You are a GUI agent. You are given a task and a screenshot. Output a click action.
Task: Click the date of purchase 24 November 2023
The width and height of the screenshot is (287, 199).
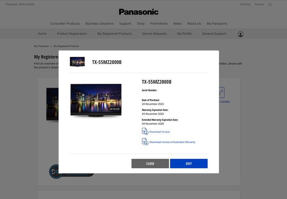click(153, 104)
